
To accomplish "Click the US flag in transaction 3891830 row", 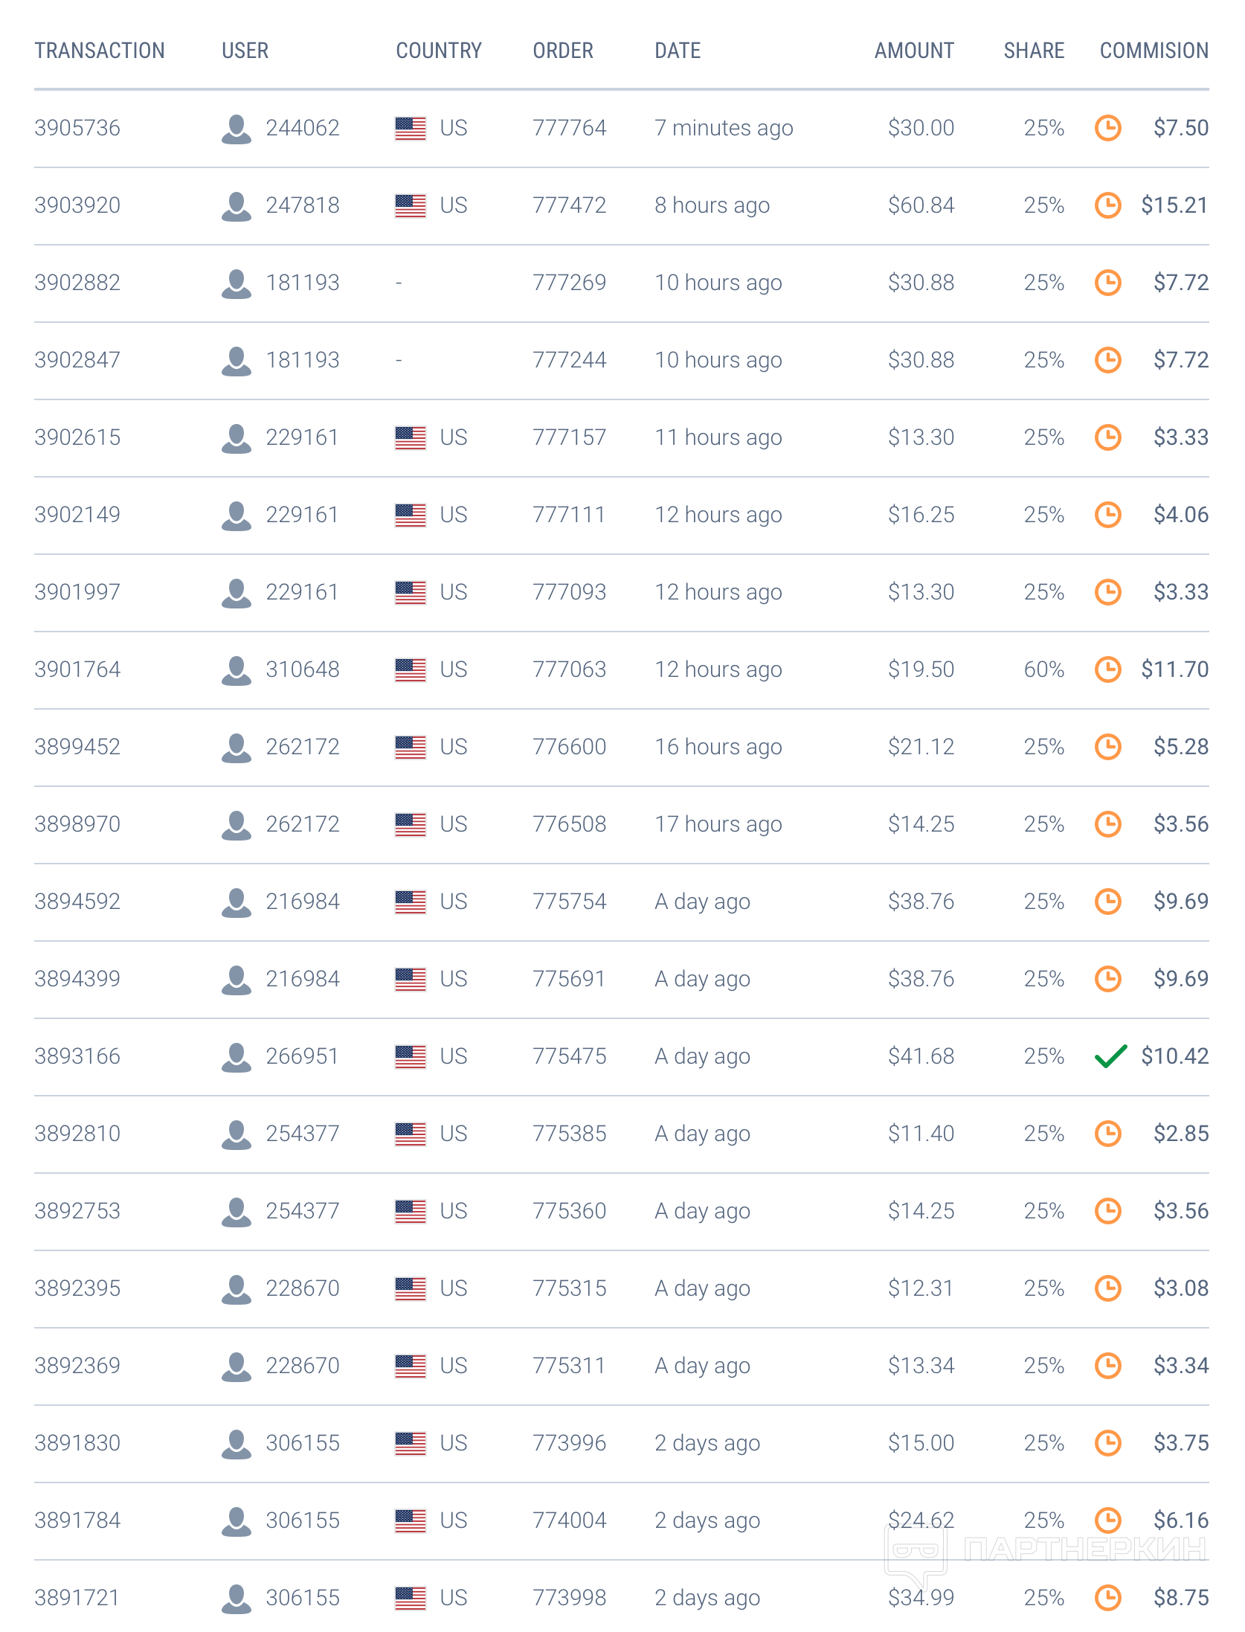I will click(x=411, y=1444).
